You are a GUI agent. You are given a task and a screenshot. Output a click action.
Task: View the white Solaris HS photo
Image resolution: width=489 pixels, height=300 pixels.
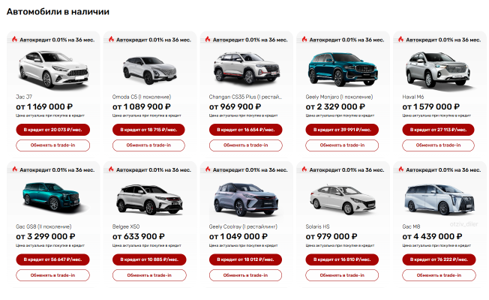tap(343, 199)
